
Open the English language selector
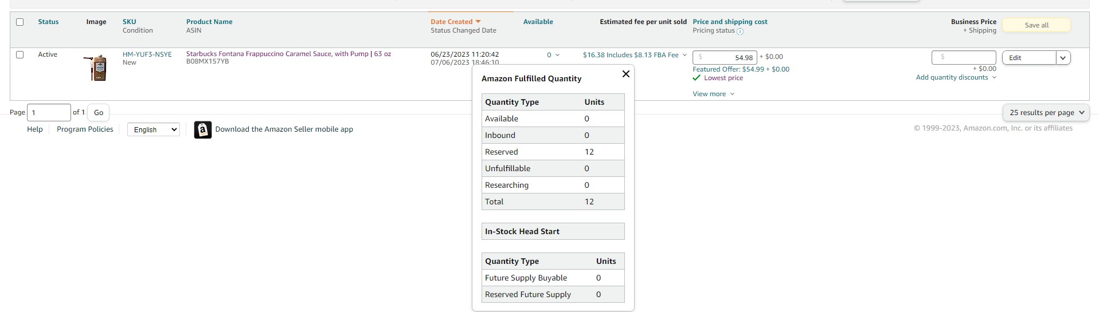[x=154, y=130]
